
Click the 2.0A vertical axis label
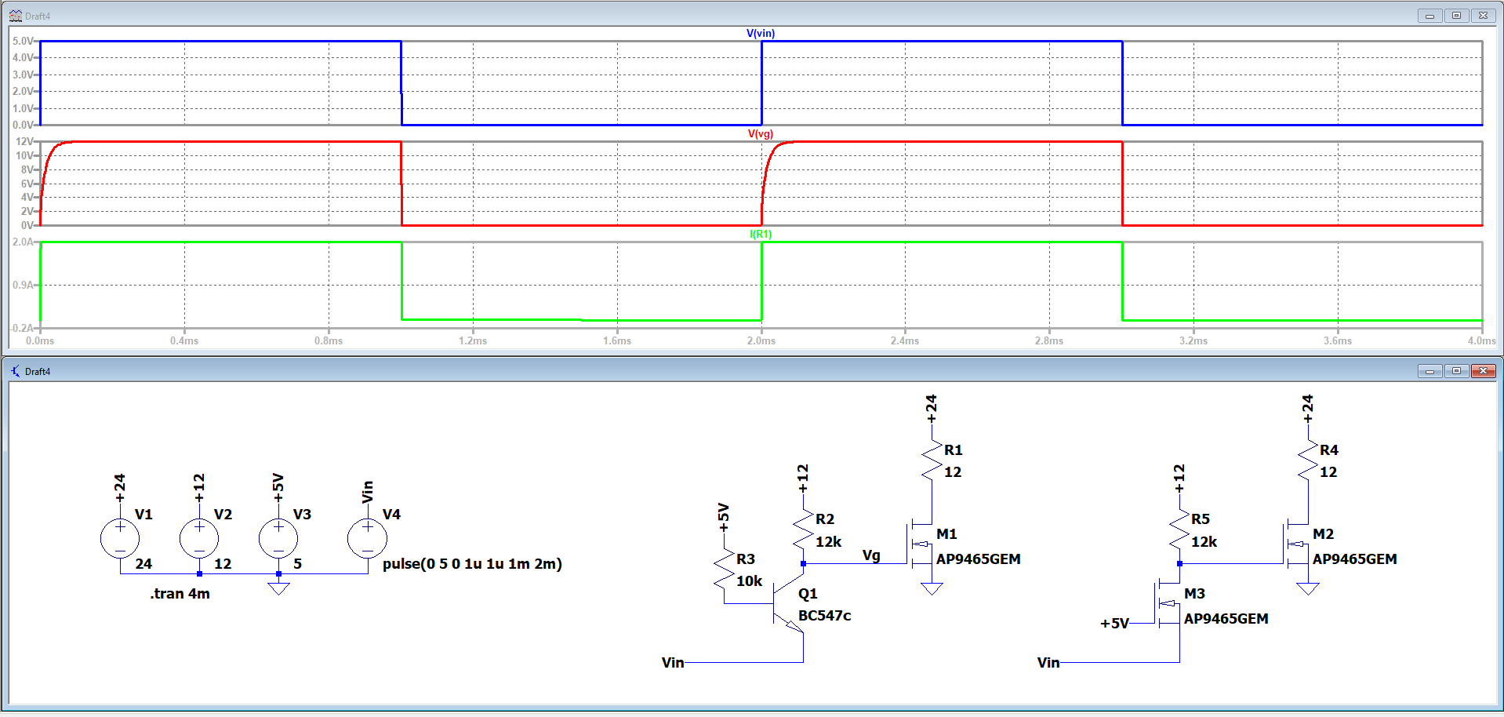[x=23, y=242]
